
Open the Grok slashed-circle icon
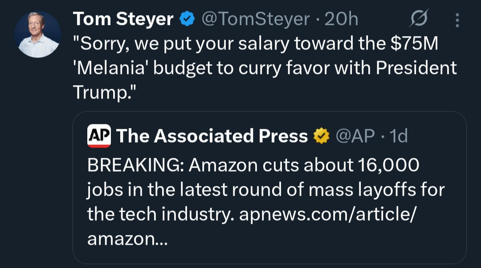coord(419,19)
